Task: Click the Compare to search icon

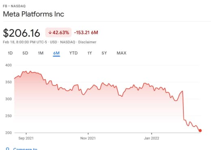Action: 8,149
